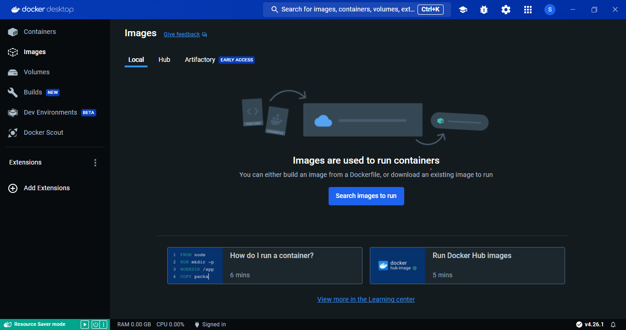Open the Run Docker Hub images card
Viewport: 626px width, 330px height.
coord(467,266)
